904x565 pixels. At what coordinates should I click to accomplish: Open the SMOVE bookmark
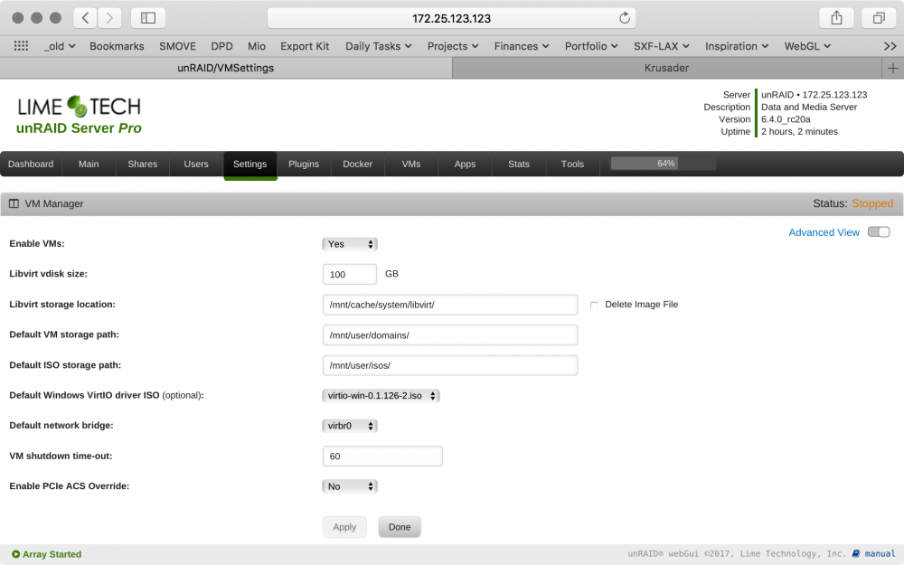click(177, 46)
